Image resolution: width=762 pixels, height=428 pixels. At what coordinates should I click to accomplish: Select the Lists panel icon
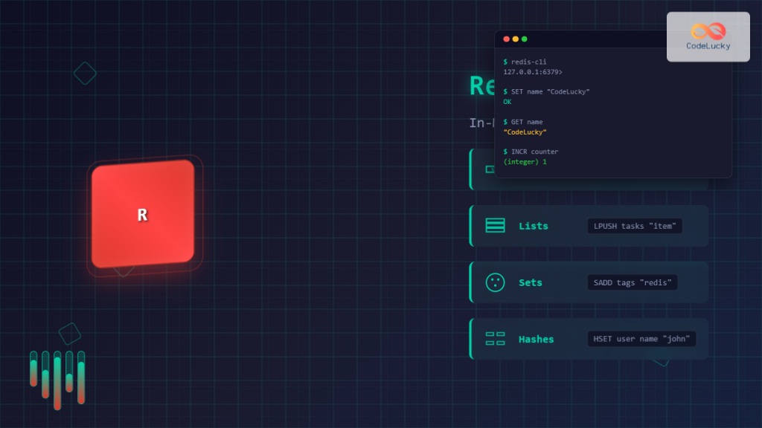(495, 226)
